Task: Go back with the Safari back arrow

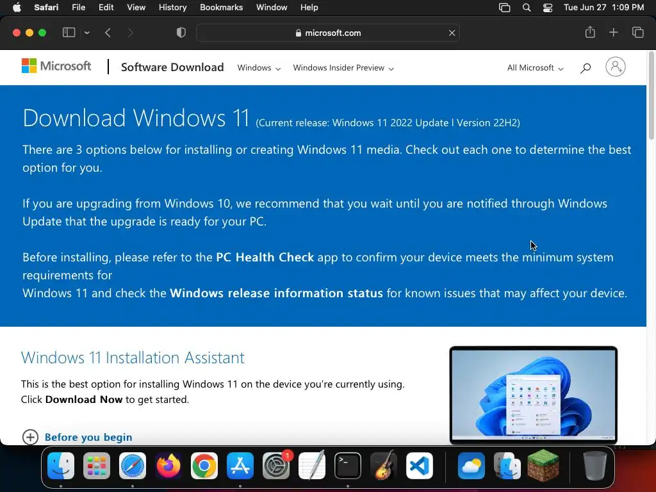Action: pos(108,33)
